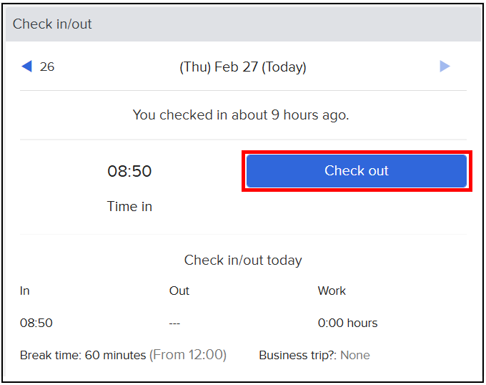The width and height of the screenshot is (486, 385).
Task: Click the 0:00 hours work value
Action: pyautogui.click(x=348, y=323)
